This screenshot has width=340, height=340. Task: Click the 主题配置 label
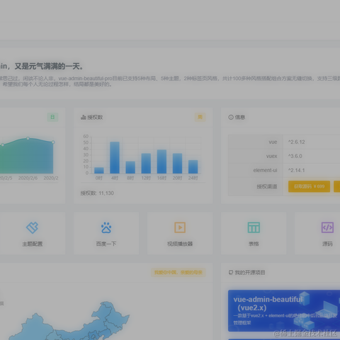pos(33,244)
